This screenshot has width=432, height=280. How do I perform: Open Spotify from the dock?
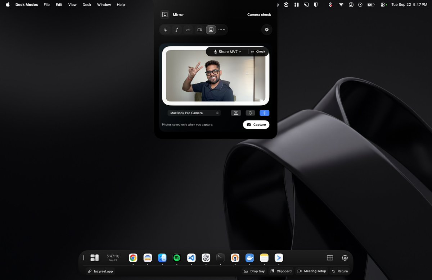(x=177, y=258)
